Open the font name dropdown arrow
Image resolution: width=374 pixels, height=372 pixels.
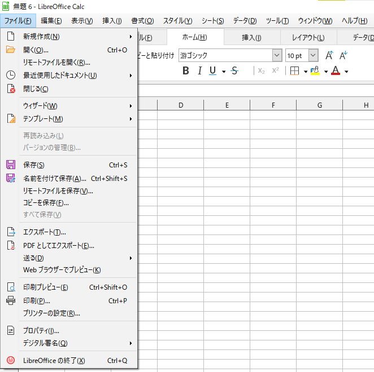click(x=277, y=55)
